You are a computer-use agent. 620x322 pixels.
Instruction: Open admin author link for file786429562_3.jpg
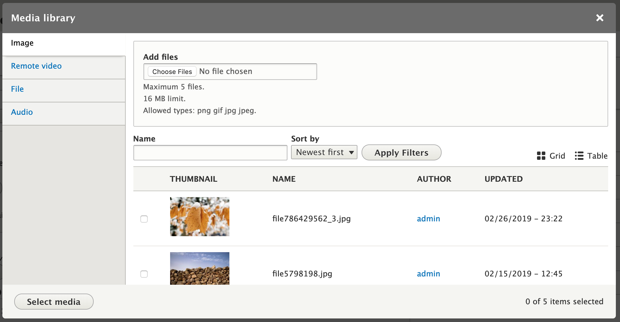pos(428,219)
